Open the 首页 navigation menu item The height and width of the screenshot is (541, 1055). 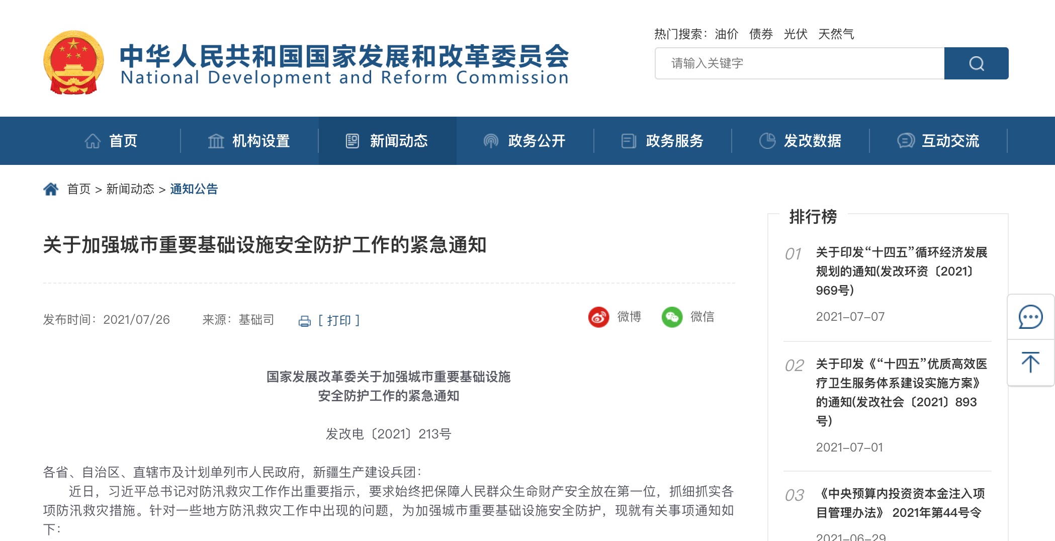click(x=111, y=141)
